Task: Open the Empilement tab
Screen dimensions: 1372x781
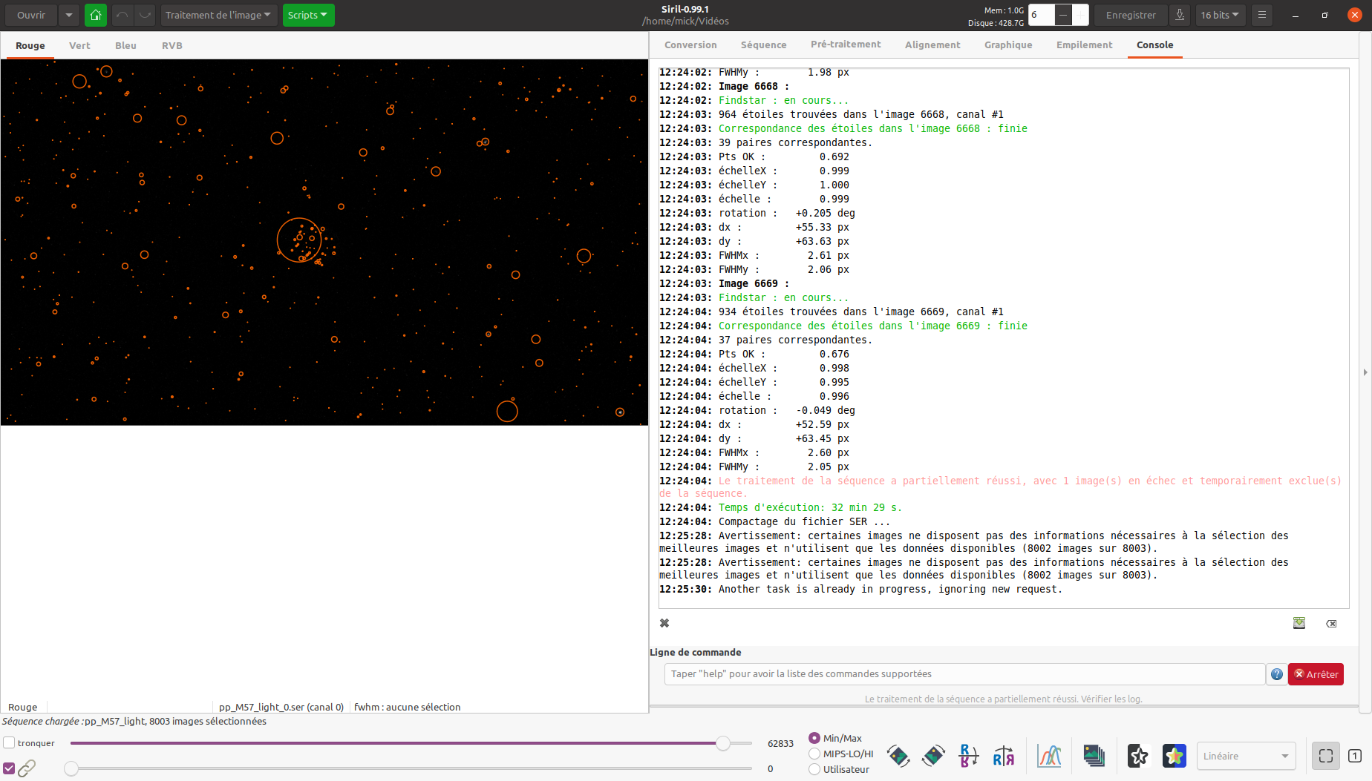Action: tap(1084, 45)
